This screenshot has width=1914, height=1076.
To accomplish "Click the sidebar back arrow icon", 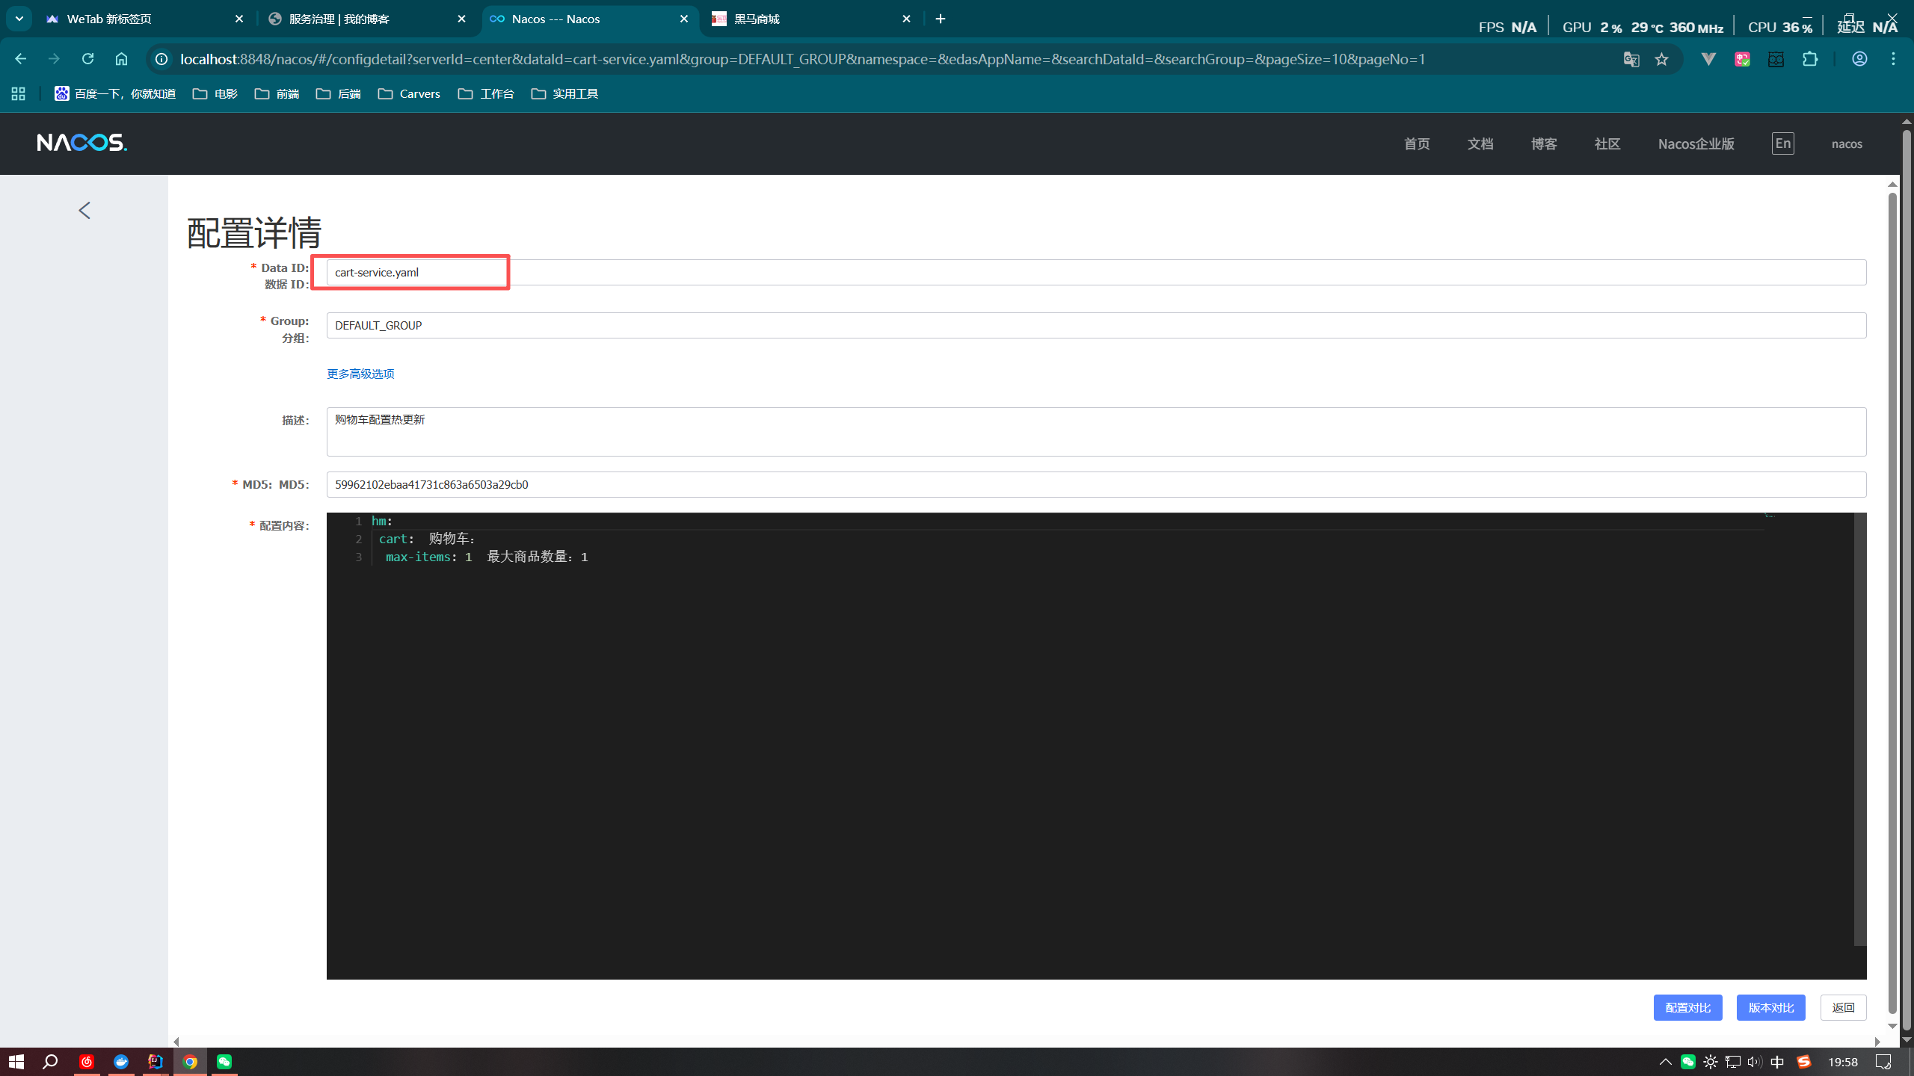I will point(84,211).
